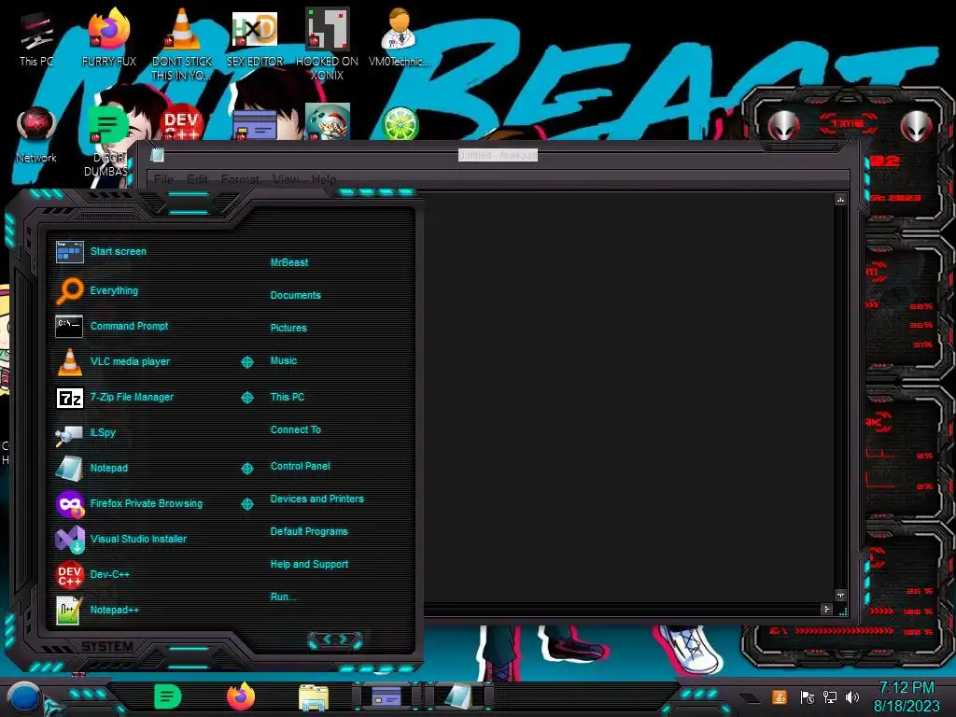Image resolution: width=956 pixels, height=717 pixels.
Task: Open green notes app on taskbar
Action: tap(168, 696)
